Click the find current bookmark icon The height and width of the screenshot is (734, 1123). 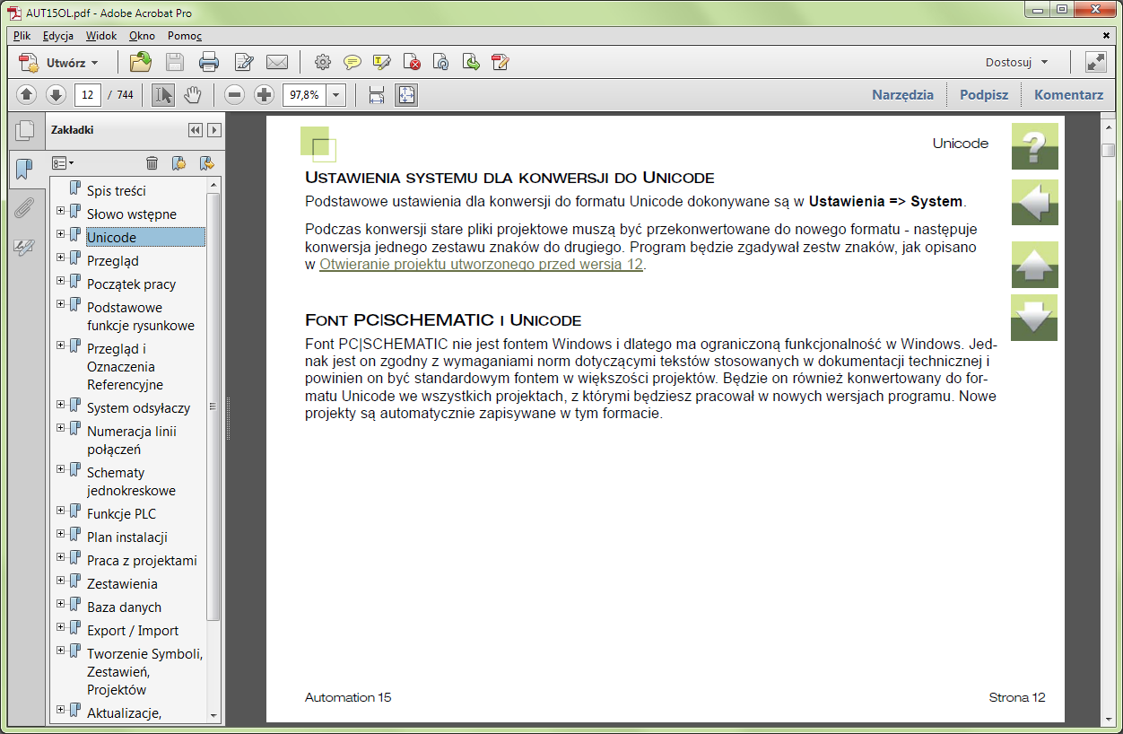[207, 162]
